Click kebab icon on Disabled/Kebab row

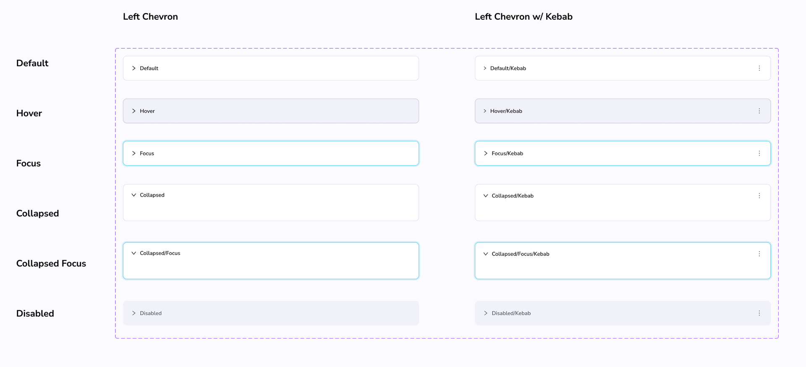(759, 313)
